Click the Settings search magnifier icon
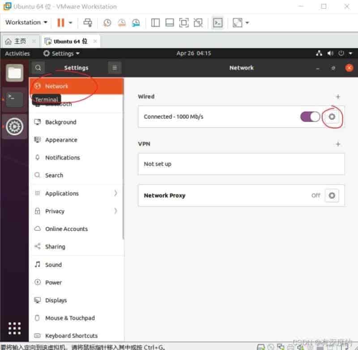358x350 pixels. point(38,68)
